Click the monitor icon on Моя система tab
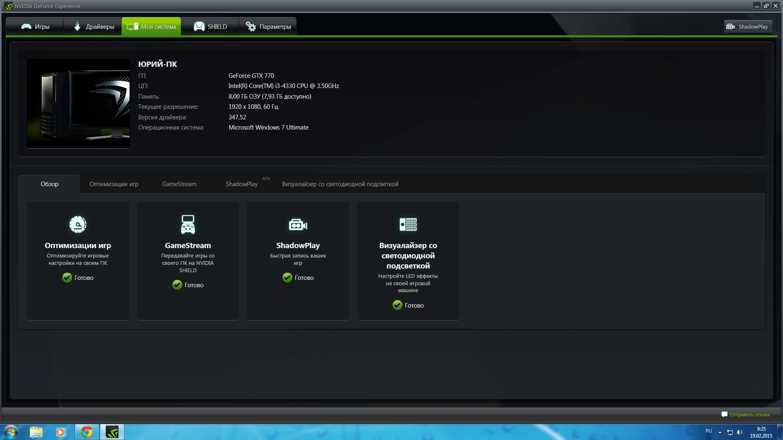783x440 pixels. [133, 26]
